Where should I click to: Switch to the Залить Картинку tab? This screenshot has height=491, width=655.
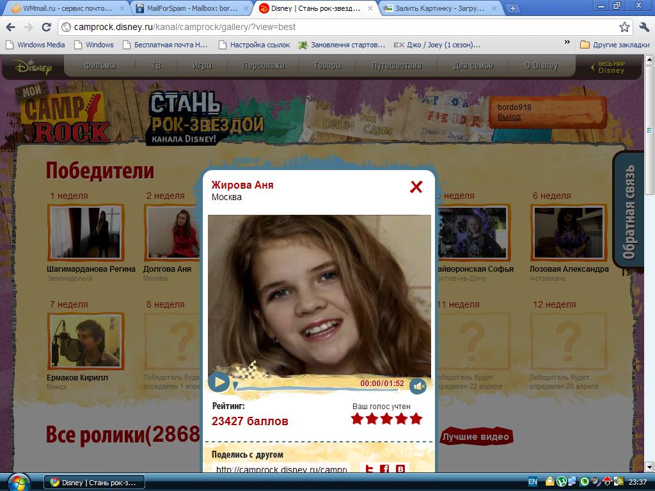(439, 8)
